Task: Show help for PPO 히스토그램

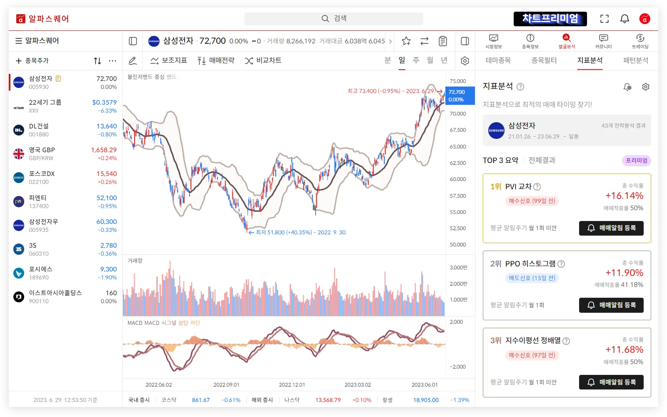Action: tap(561, 264)
